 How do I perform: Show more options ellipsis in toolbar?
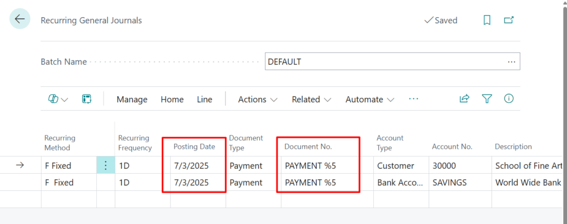(414, 99)
